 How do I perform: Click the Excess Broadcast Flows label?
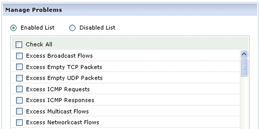tap(59, 56)
